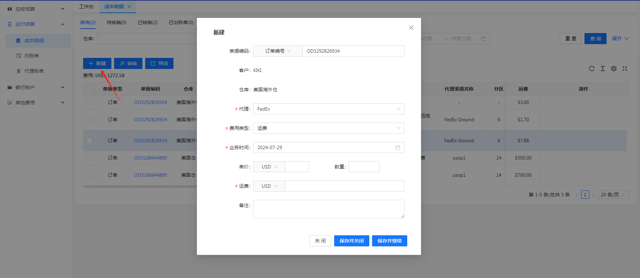Click the row density height icon
The width and height of the screenshot is (640, 278).
(x=603, y=69)
